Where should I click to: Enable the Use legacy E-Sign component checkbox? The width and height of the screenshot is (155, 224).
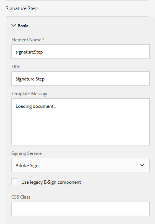(x=15, y=182)
